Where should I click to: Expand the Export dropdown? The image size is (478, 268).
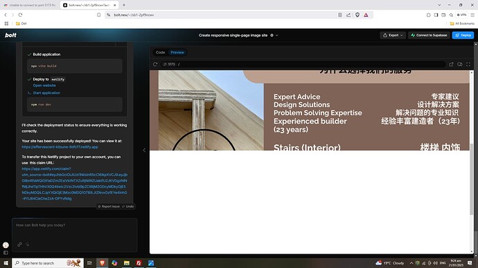(x=393, y=35)
